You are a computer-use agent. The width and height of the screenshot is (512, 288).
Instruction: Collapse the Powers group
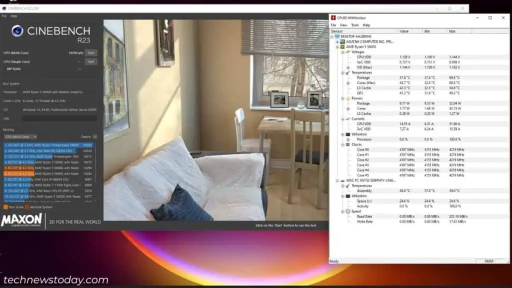click(342, 98)
